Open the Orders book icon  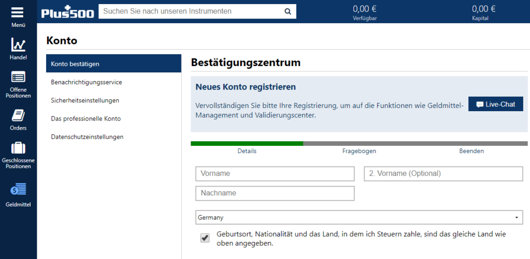click(18, 116)
